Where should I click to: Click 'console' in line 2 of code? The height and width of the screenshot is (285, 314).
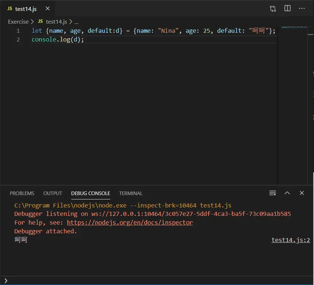click(x=44, y=39)
